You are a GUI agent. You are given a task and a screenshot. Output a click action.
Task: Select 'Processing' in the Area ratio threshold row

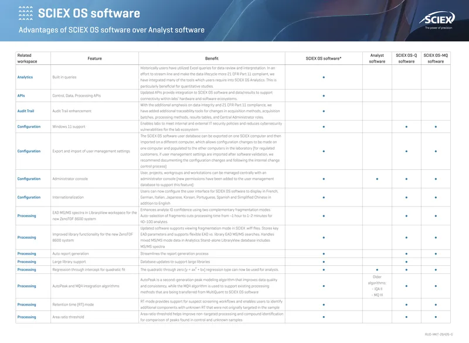pyautogui.click(x=26, y=317)
